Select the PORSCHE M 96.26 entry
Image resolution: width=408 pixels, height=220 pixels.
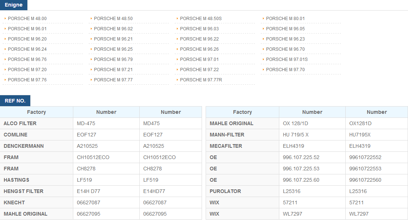pos(199,49)
